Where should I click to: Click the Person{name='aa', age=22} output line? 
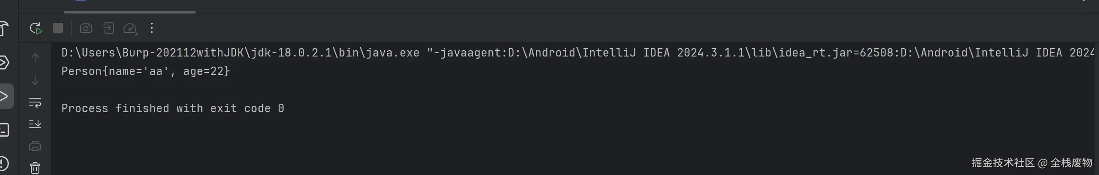tap(145, 71)
